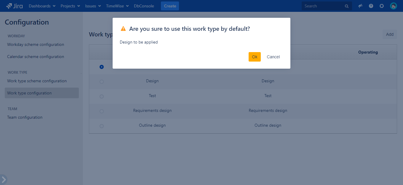Click the search magnifier icon
Screen dimensions: 403x185
pos(347,6)
